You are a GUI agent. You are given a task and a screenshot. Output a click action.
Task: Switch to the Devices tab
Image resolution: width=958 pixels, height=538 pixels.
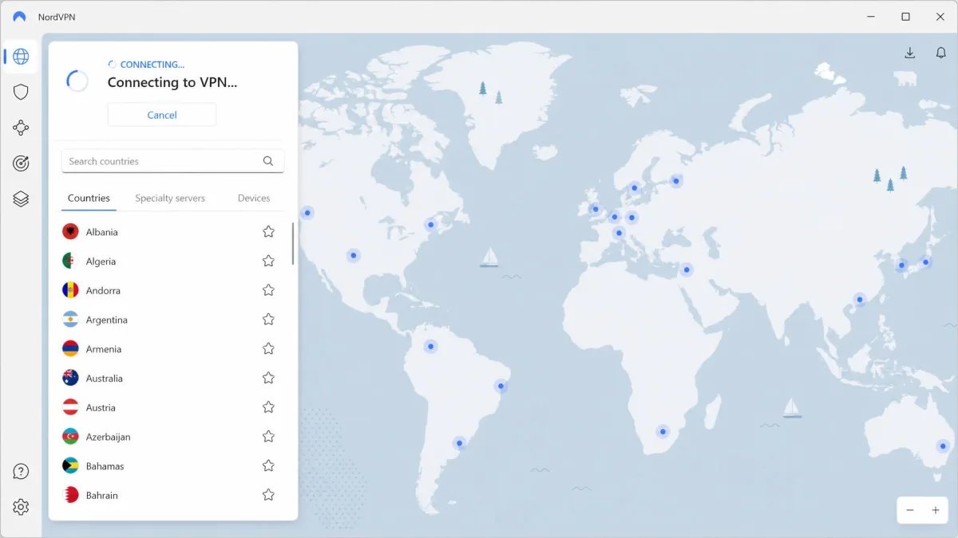254,198
